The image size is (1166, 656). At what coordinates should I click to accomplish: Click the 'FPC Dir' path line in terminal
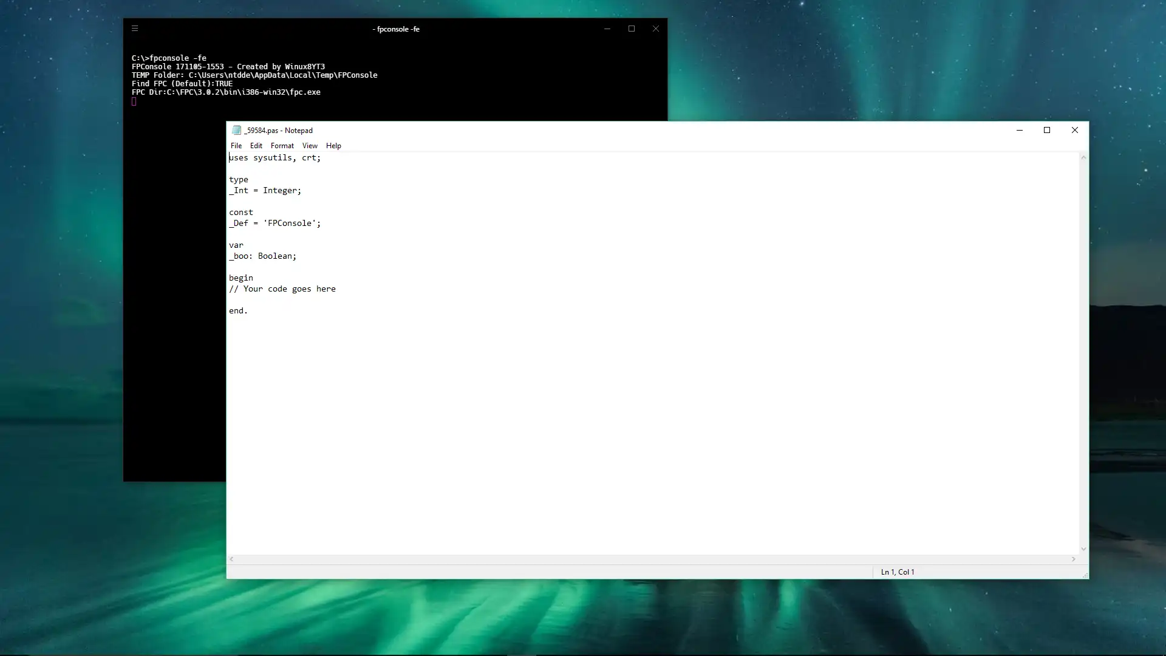pyautogui.click(x=226, y=92)
